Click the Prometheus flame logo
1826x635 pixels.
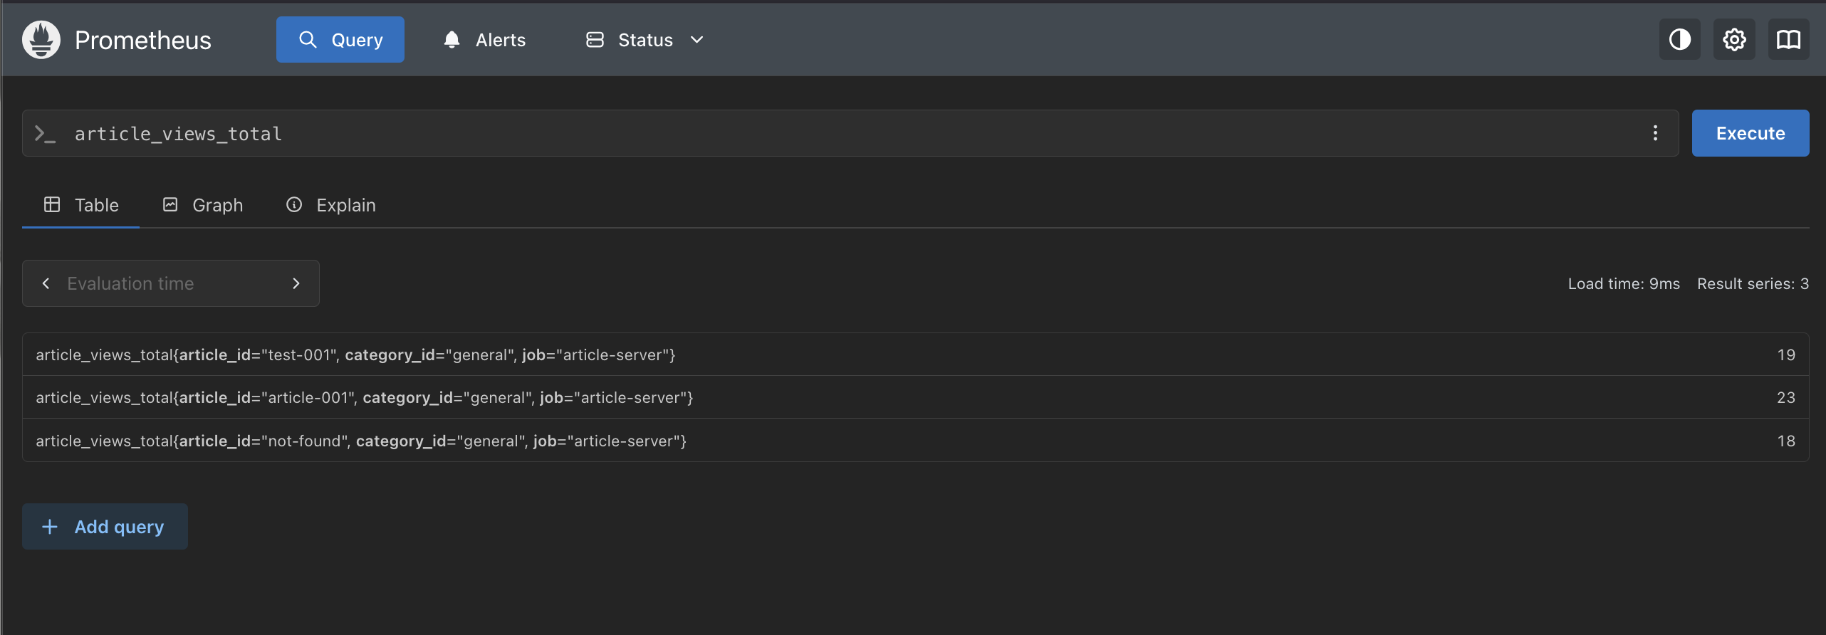[x=41, y=40]
